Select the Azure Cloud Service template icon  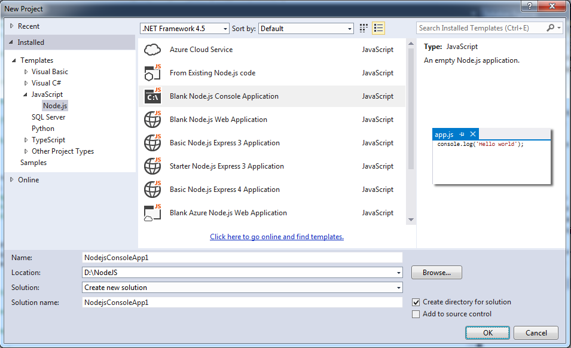tap(152, 50)
